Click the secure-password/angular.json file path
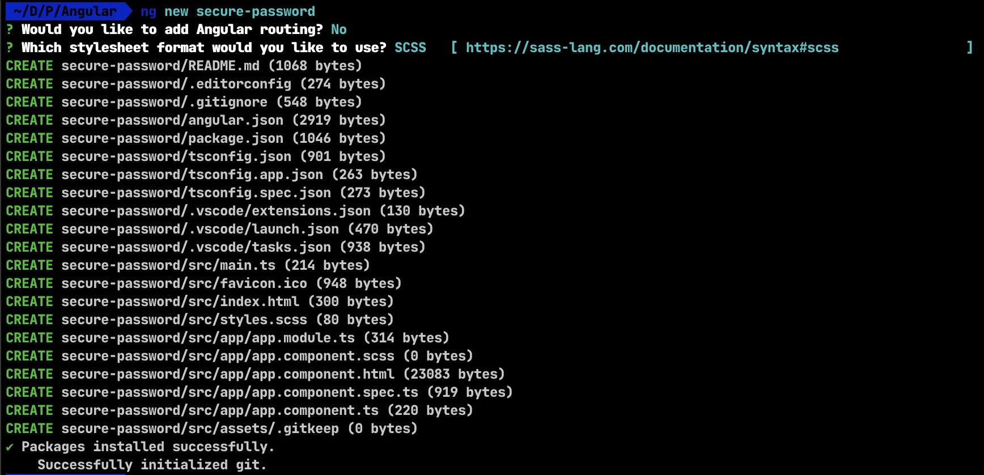Viewport: 984px width, 475px height. click(x=172, y=120)
